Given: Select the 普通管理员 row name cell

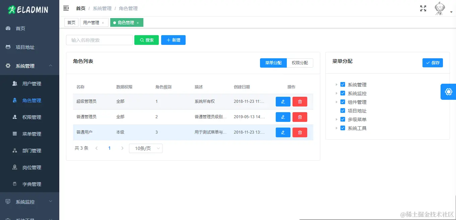Looking at the screenshot, I should 86,117.
